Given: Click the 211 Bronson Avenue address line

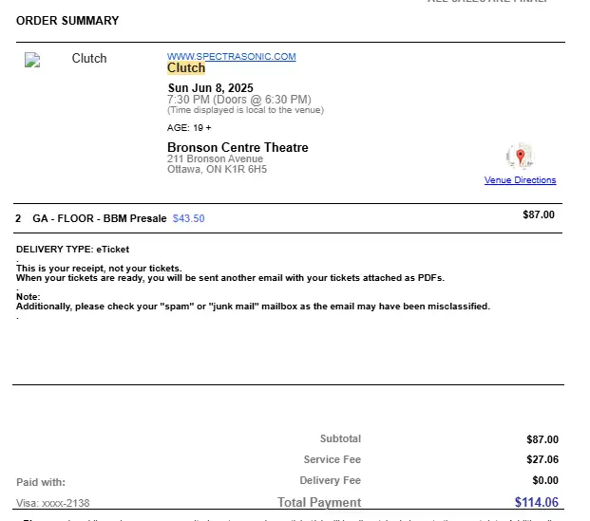Looking at the screenshot, I should coord(215,158).
